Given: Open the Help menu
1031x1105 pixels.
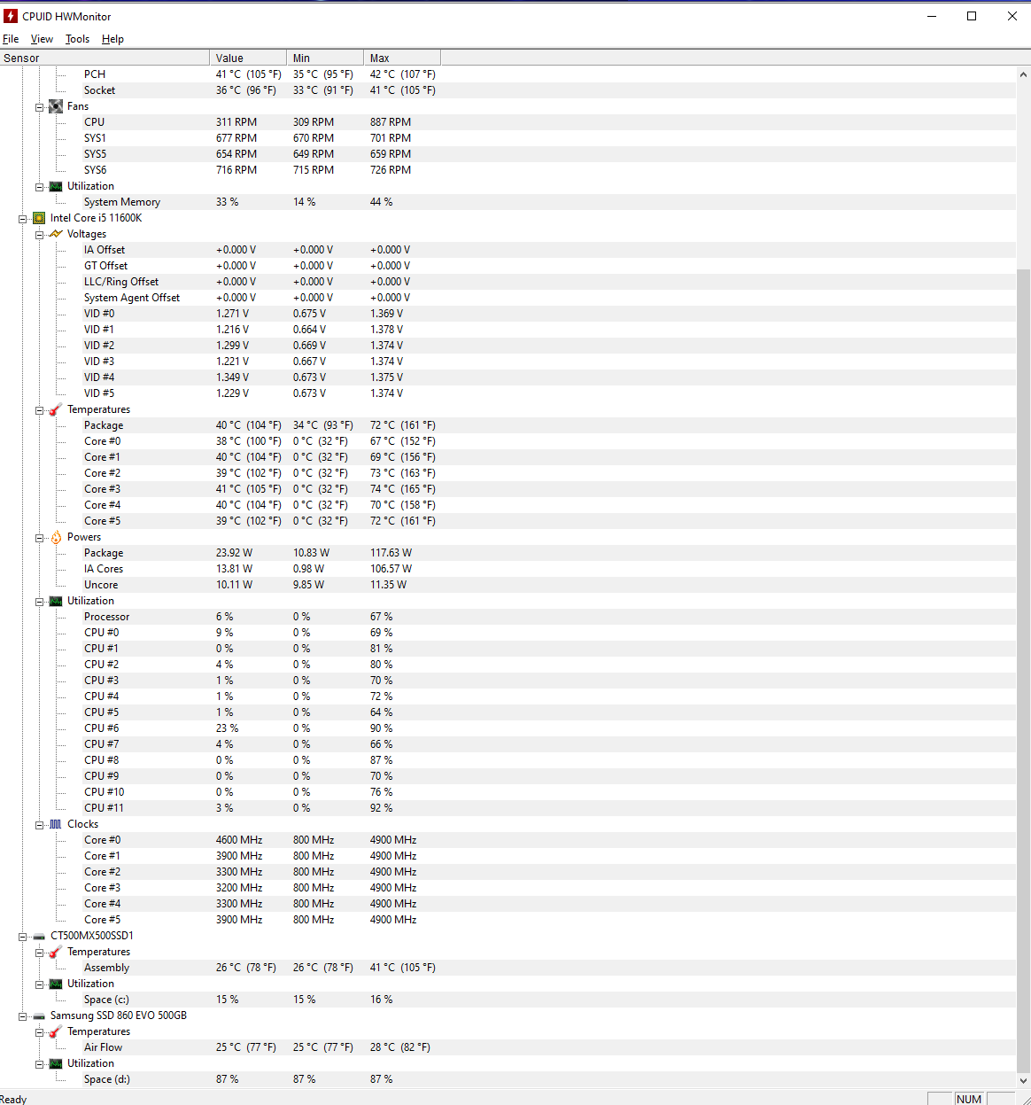Looking at the screenshot, I should [x=112, y=39].
